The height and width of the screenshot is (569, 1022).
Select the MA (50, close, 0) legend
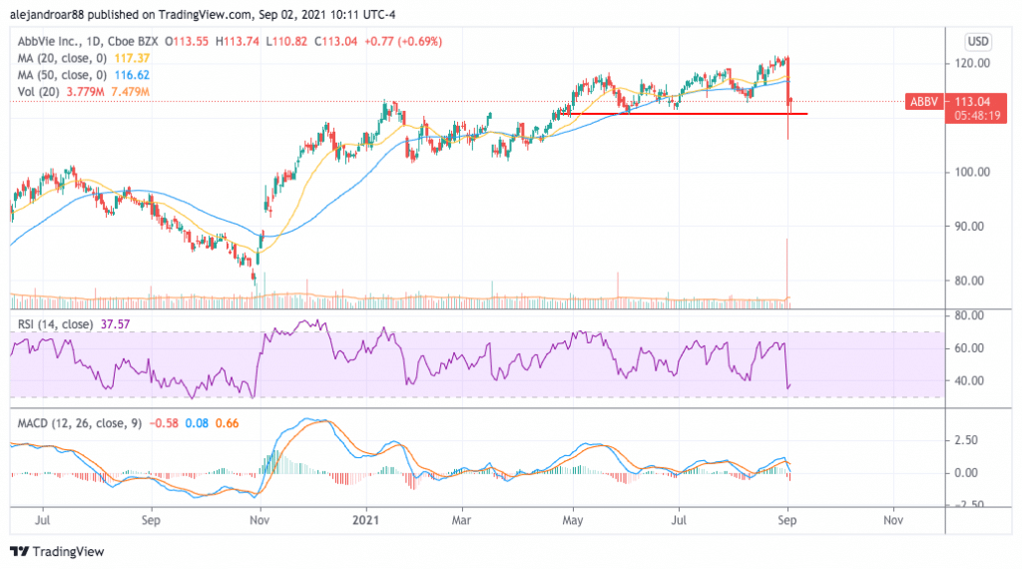[62, 75]
